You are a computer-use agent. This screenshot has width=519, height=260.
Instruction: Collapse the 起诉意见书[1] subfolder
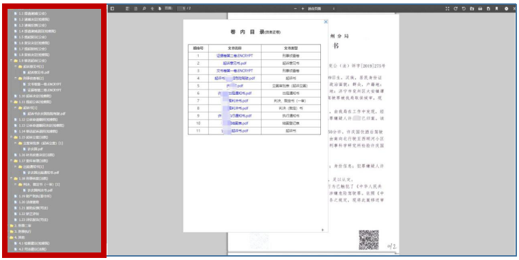click(16, 66)
